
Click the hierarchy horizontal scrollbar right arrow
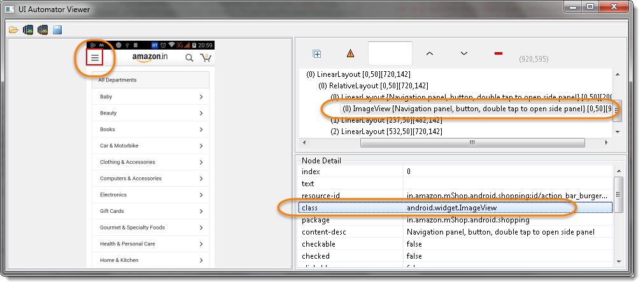pos(607,142)
